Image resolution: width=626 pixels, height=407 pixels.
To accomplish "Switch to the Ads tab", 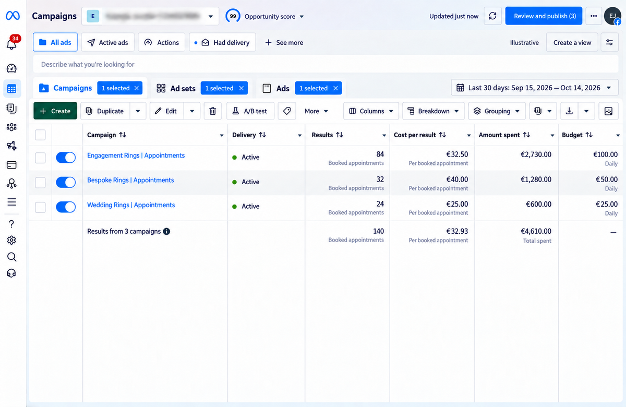I will coord(283,89).
